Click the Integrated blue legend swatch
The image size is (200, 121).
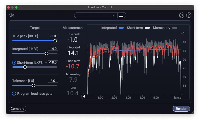[121, 28]
